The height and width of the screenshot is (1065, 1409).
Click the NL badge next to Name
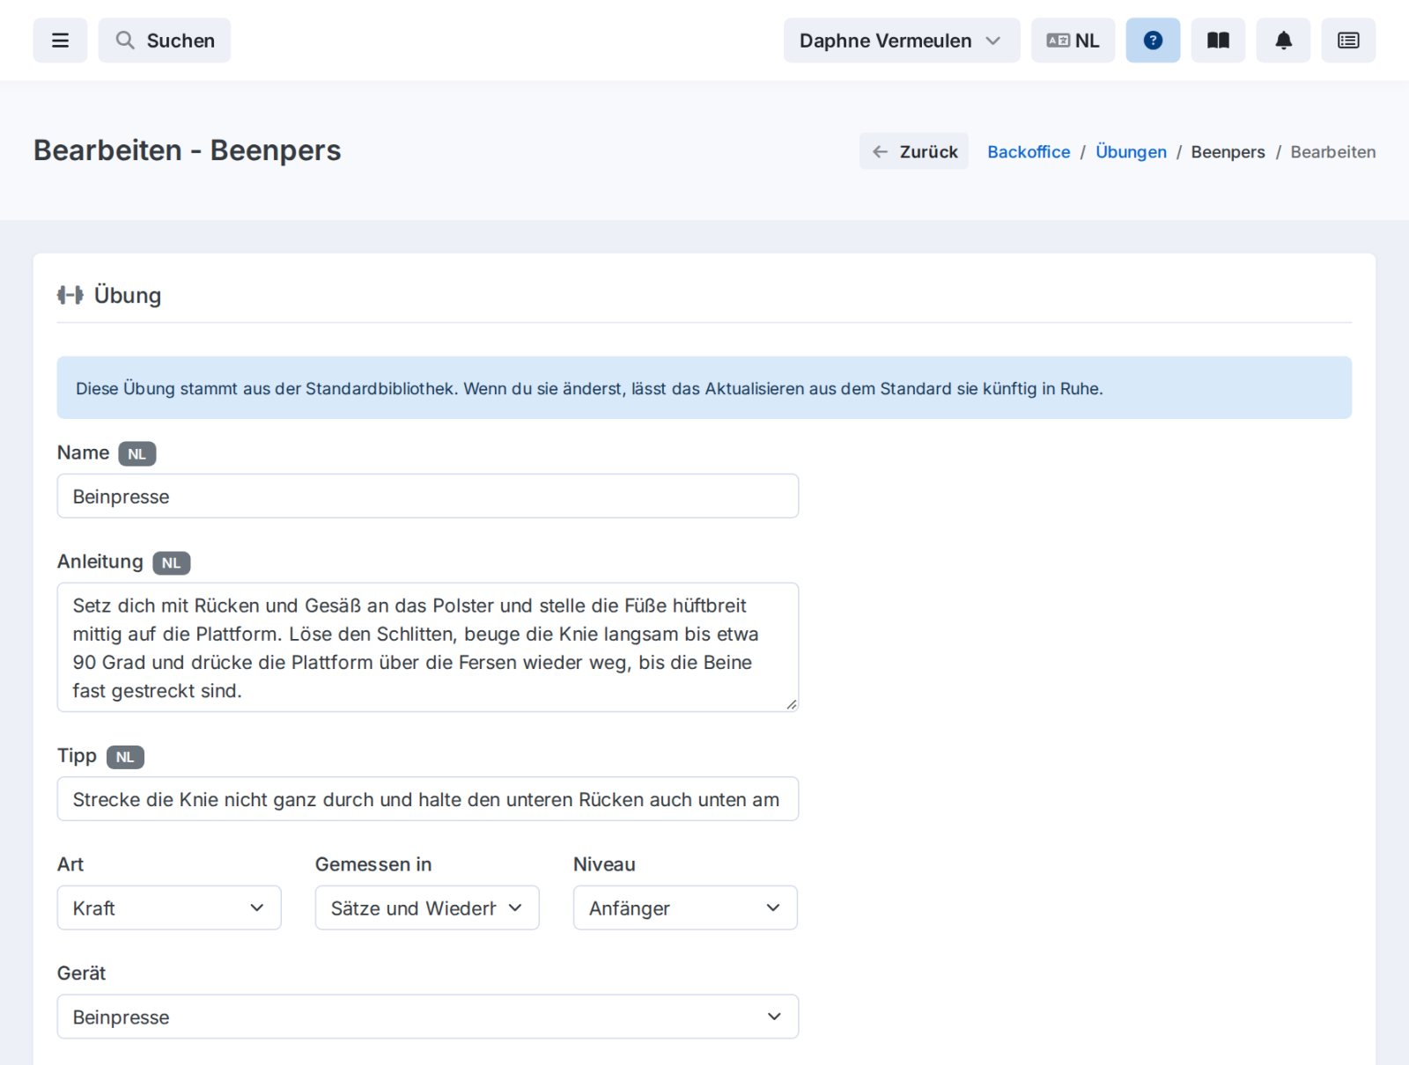coord(137,454)
